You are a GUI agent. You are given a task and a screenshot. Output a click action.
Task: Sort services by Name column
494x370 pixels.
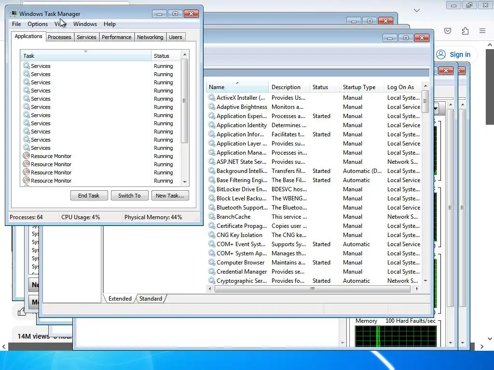pyautogui.click(x=237, y=87)
